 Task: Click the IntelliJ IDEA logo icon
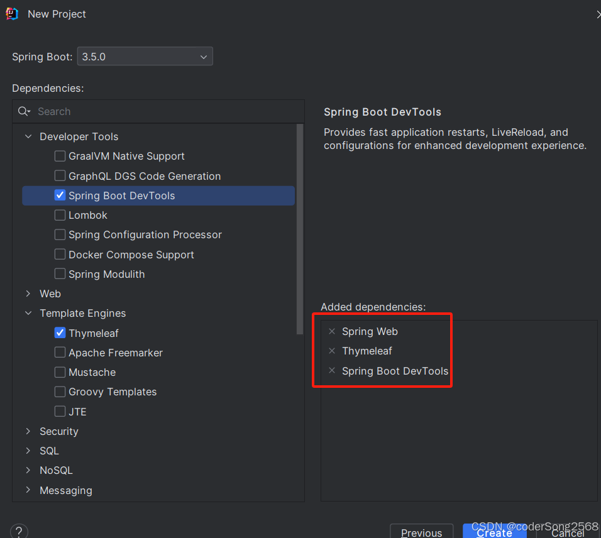[12, 14]
